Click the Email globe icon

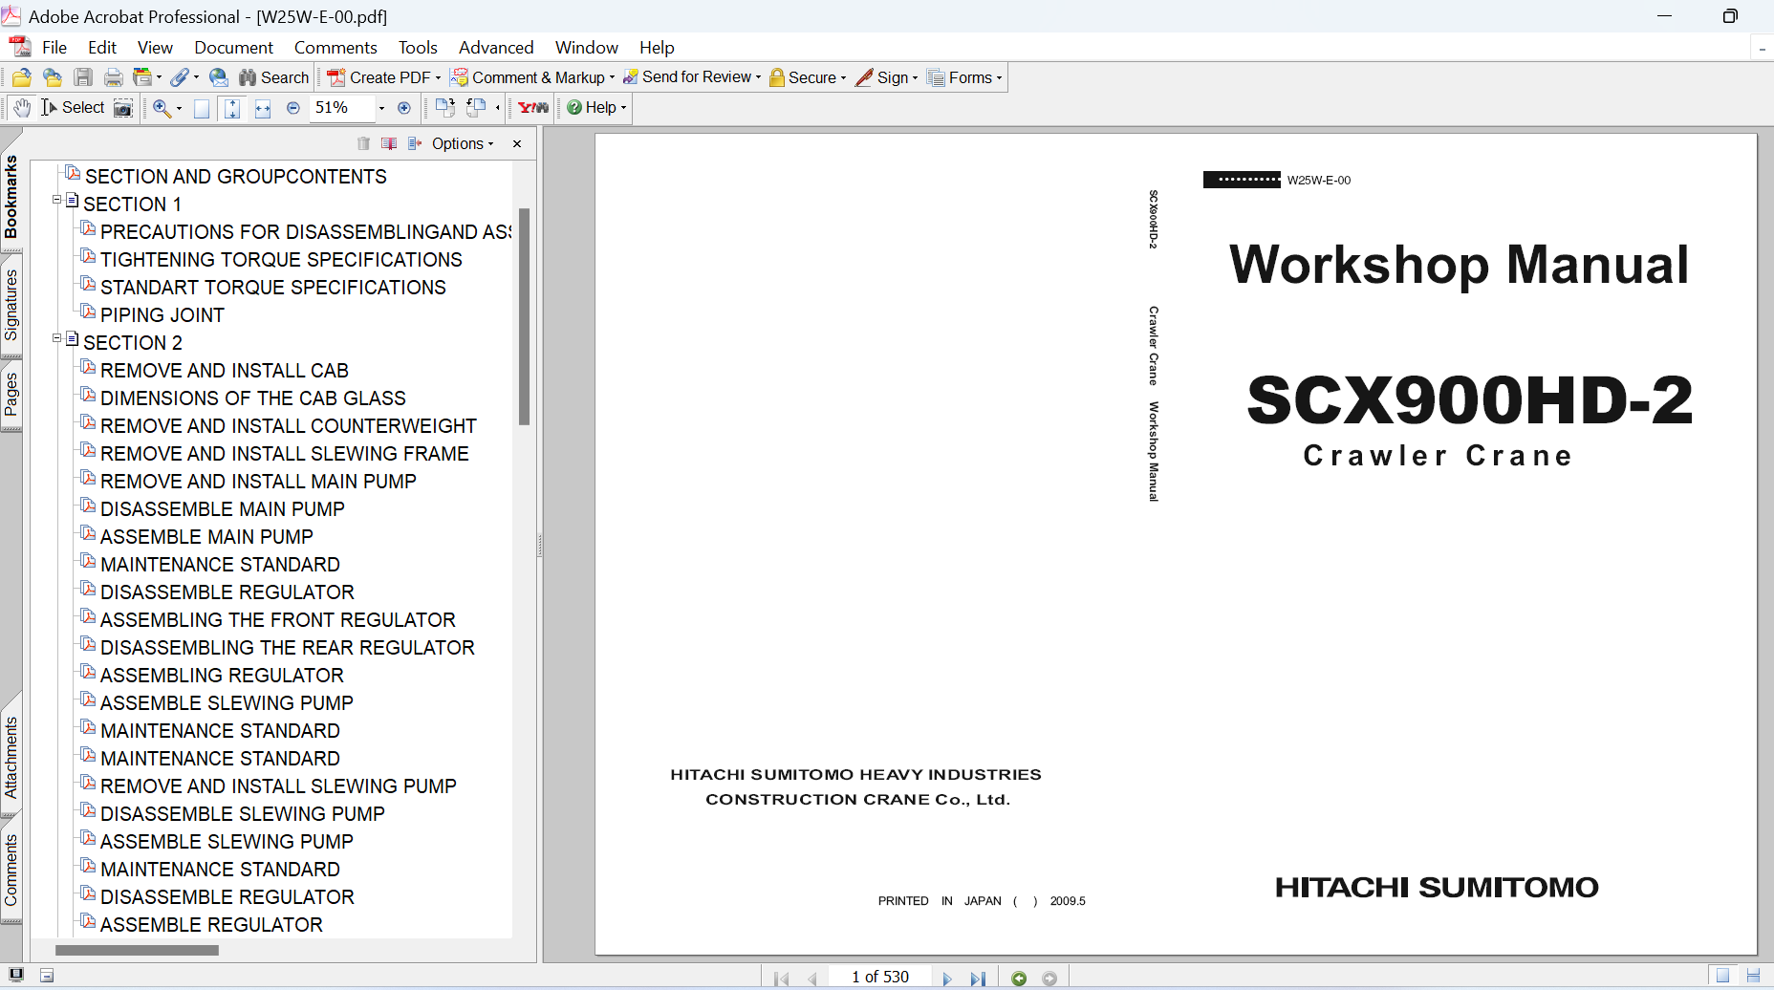coord(219,77)
